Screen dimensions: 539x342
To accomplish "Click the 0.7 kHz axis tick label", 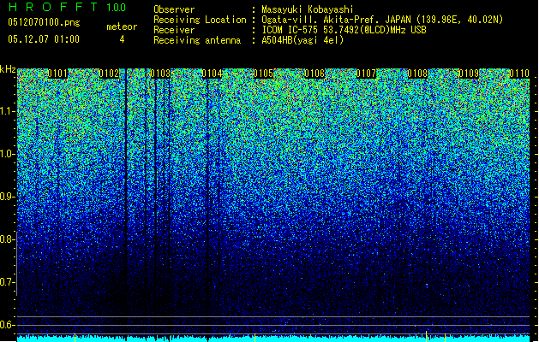I will (8, 282).
